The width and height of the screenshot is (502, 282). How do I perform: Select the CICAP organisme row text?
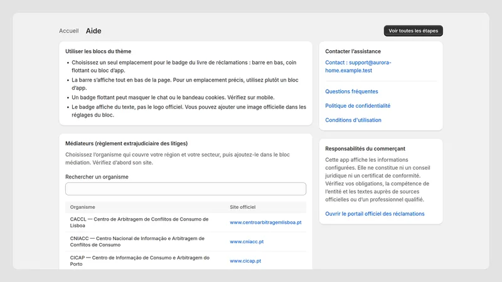139,261
